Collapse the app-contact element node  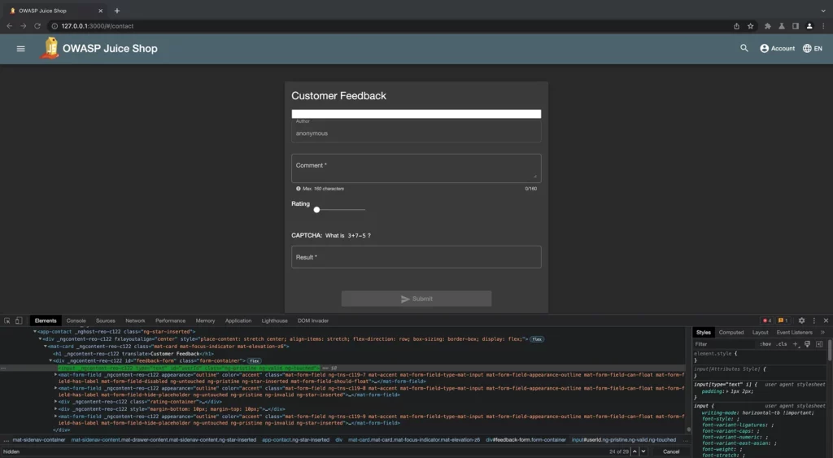click(x=35, y=332)
